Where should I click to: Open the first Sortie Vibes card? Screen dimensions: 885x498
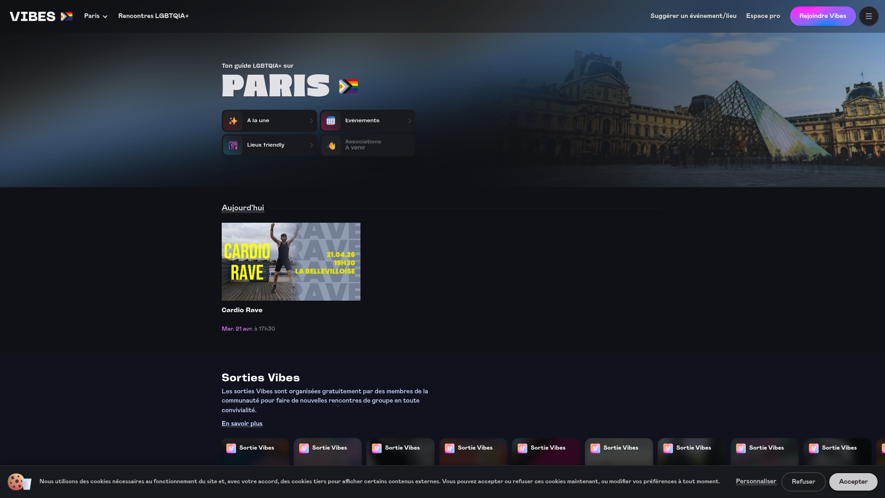255,452
